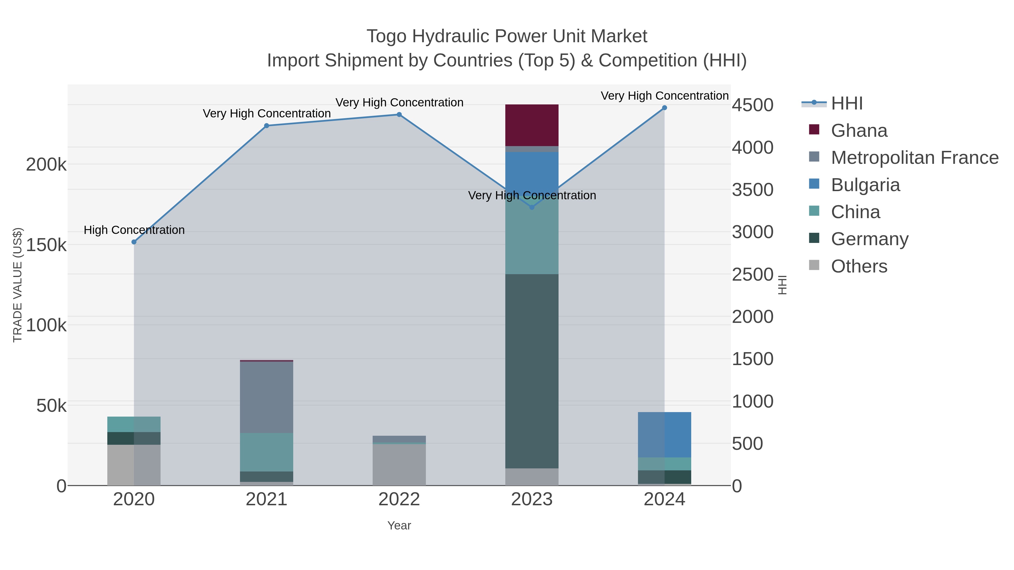Click the Metropolitan France segment of the 2022 bar
The width and height of the screenshot is (1014, 570).
point(399,439)
